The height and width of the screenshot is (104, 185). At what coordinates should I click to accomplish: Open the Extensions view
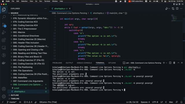tap(4, 40)
